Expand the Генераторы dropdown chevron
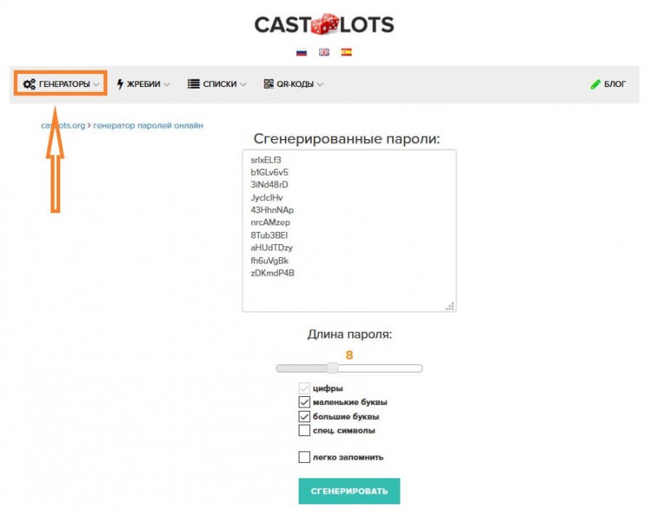 point(96,85)
